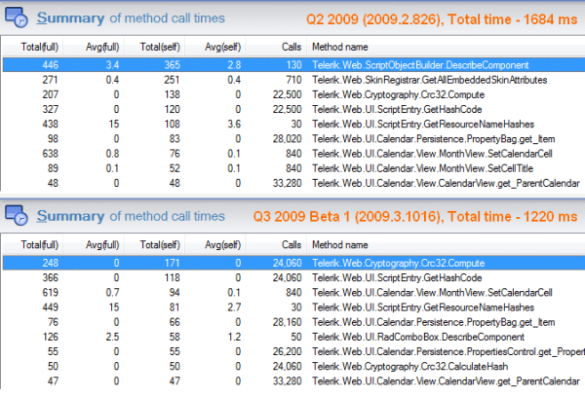Select PropertyBag.get_Item row with 28,160 calls
This screenshot has width=585, height=396.
(x=294, y=322)
